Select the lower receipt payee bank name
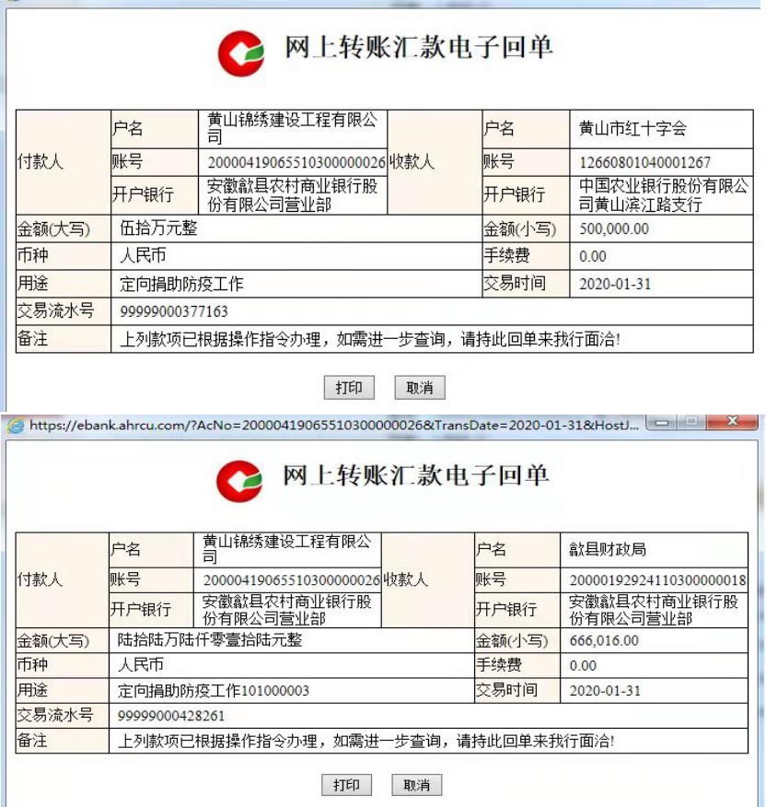 pyautogui.click(x=654, y=610)
